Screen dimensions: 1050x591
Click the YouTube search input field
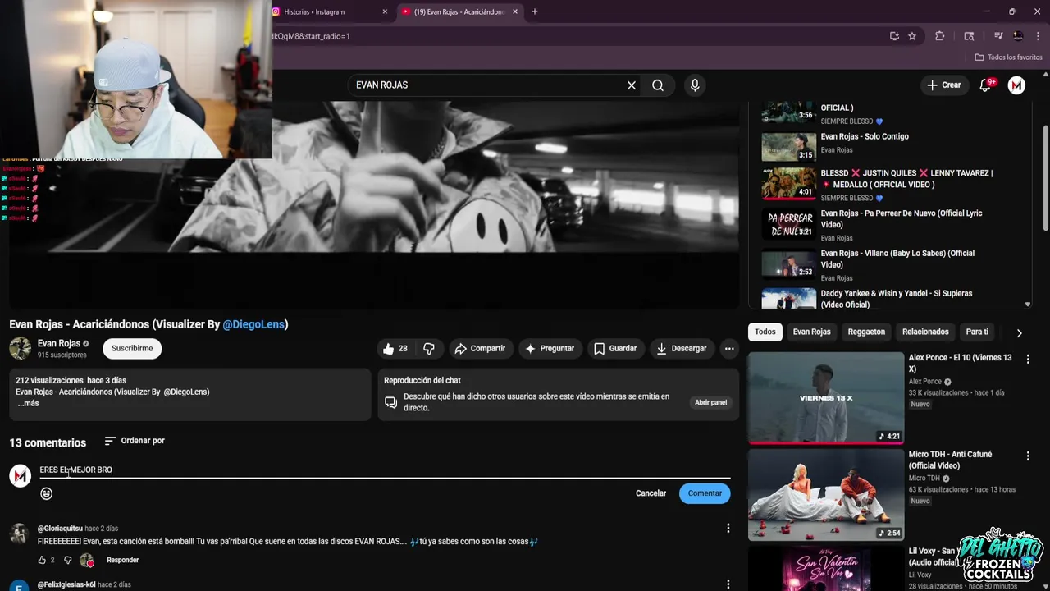pos(488,85)
